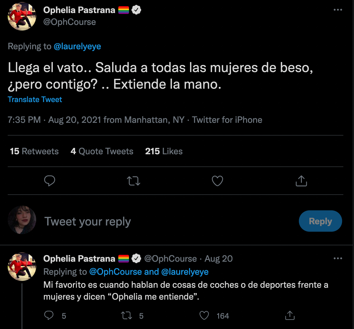Viewport: 354px width, 329px height.
Task: Click the heart icon on the reply tweet
Action: click(x=204, y=316)
